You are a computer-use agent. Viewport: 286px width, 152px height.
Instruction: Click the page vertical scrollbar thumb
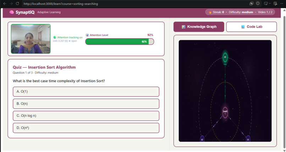click(x=284, y=82)
